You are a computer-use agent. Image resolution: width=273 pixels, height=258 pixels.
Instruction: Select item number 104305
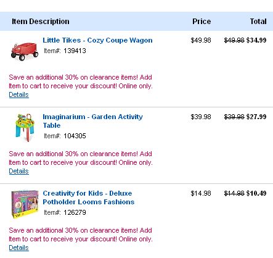point(75,136)
